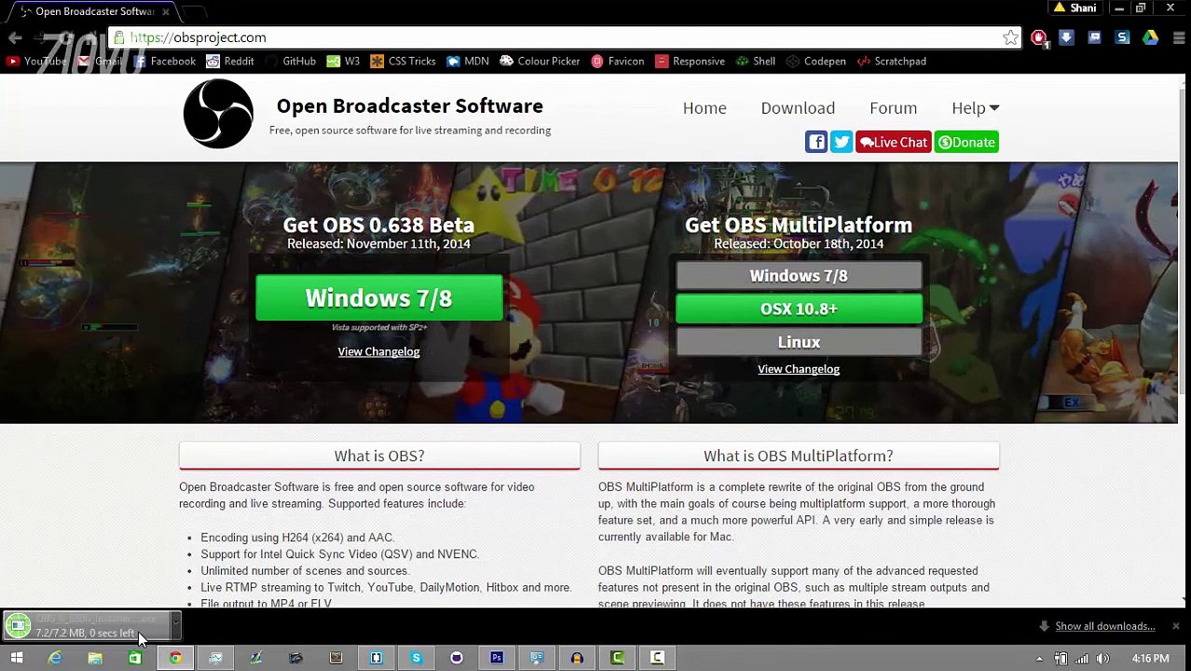Select the "What is OBS?" heading
Screen dimensions: 1191x671
(379, 456)
